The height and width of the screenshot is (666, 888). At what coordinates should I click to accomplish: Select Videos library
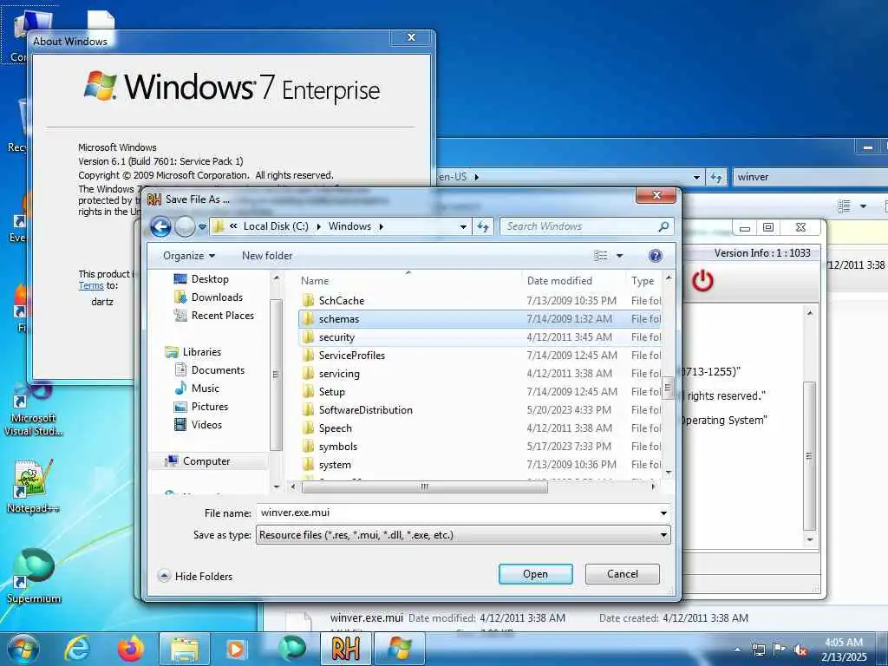[x=206, y=425]
